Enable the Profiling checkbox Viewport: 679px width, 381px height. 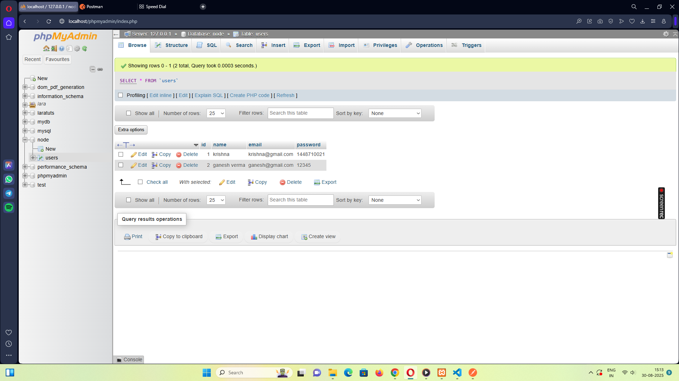120,95
